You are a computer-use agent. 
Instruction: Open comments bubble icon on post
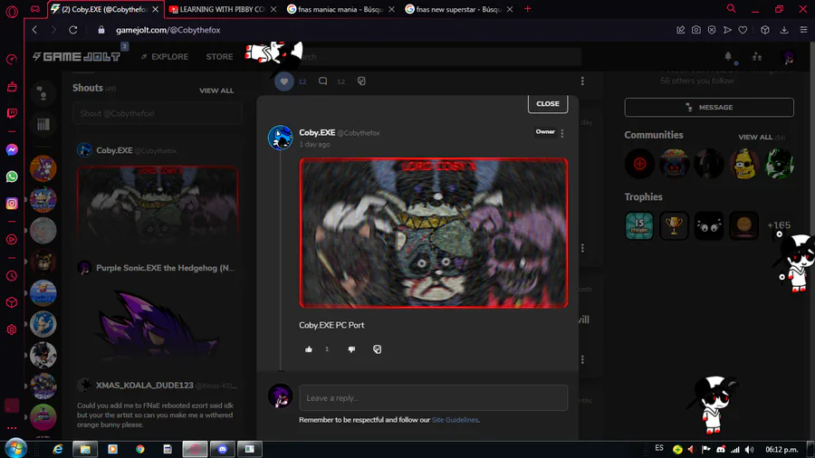coord(322,81)
